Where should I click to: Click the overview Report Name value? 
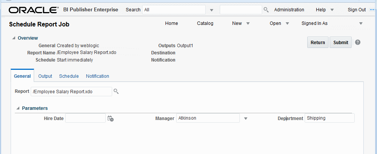click(86, 52)
